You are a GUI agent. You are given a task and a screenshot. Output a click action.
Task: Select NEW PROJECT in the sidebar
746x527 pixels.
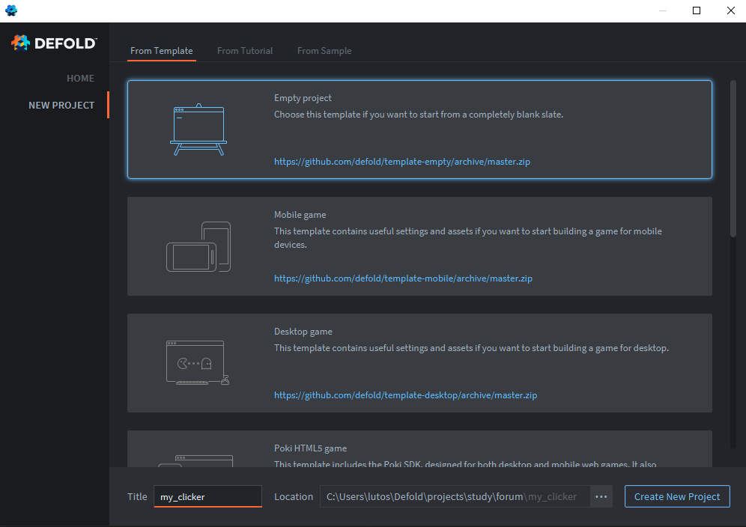[61, 105]
